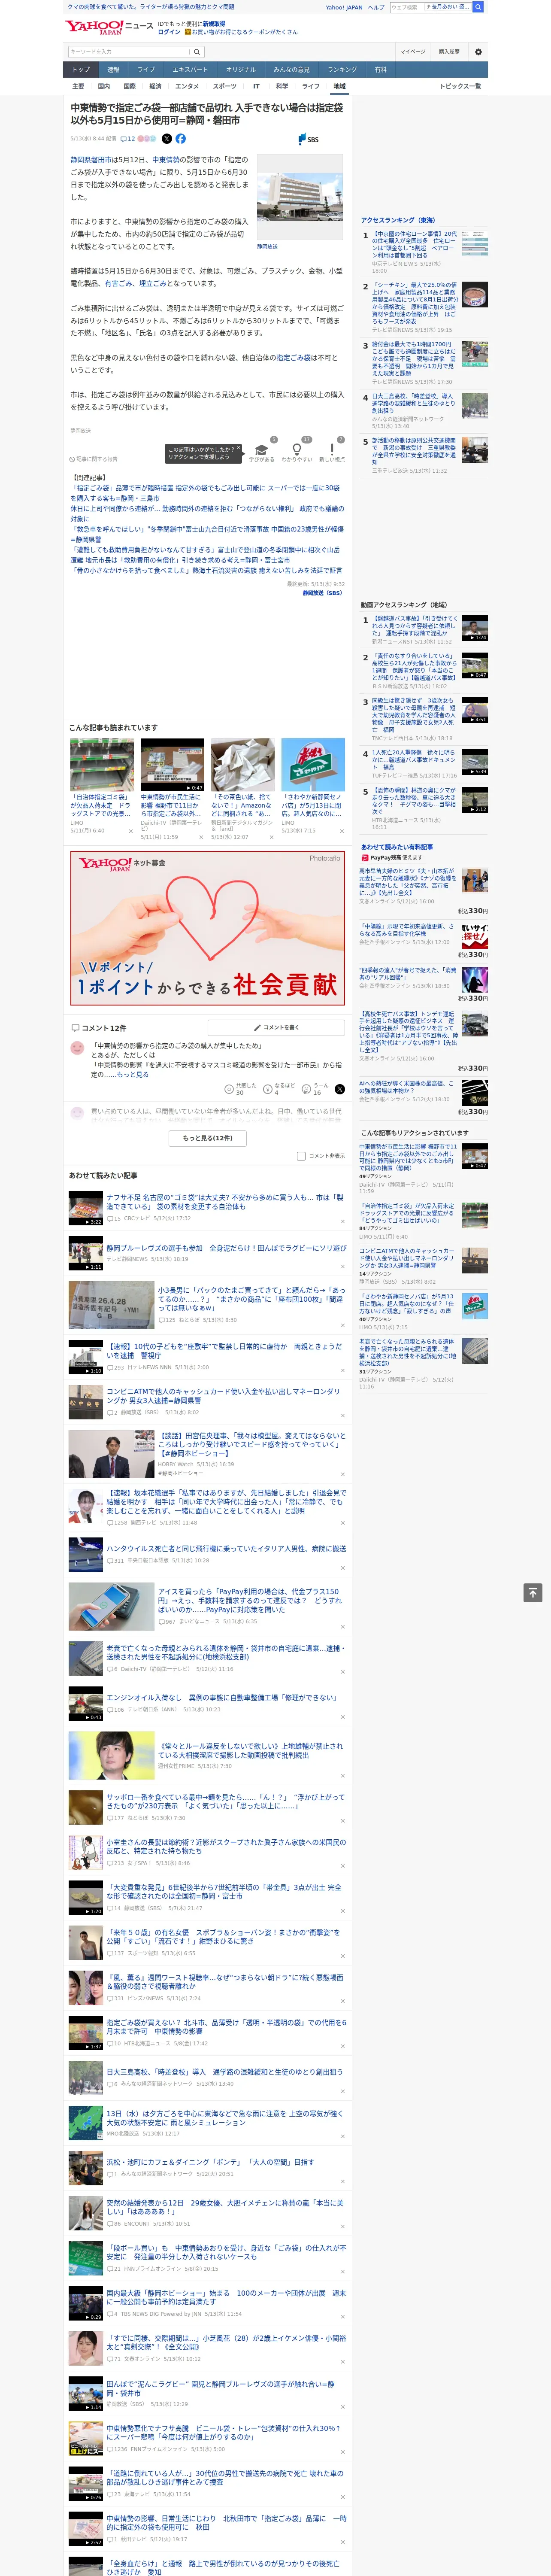The width and height of the screenshot is (551, 2576).
Task: Click the search magnifier button beside keyword field
Action: coord(197,52)
